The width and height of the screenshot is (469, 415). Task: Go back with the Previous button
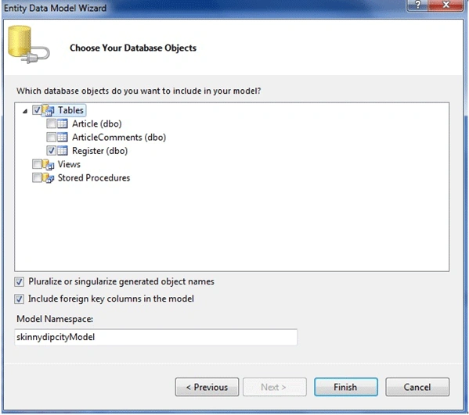[x=207, y=387]
